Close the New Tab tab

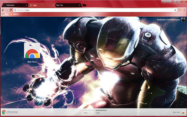(79, 5)
